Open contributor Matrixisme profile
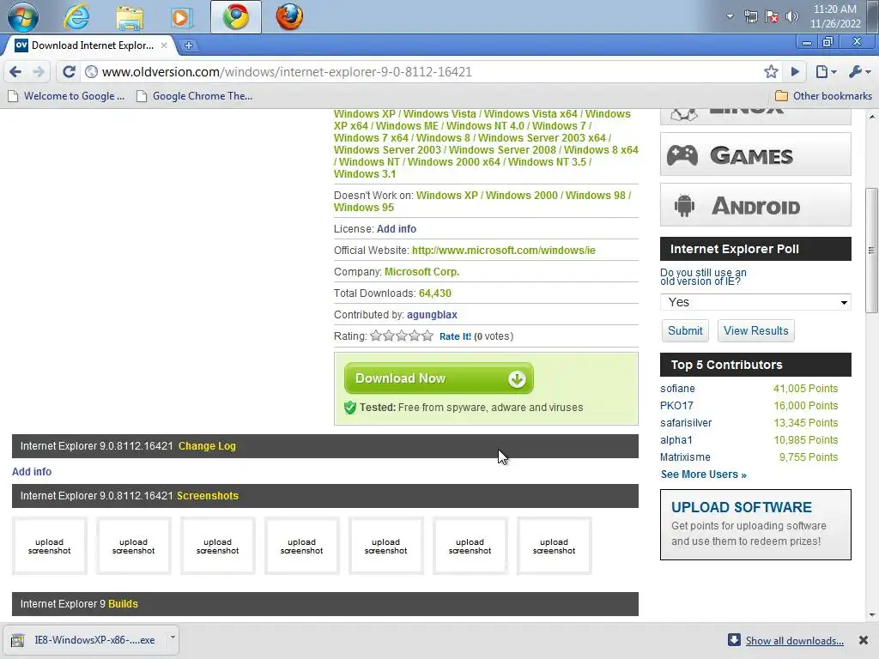This screenshot has height=659, width=879. pyautogui.click(x=685, y=457)
